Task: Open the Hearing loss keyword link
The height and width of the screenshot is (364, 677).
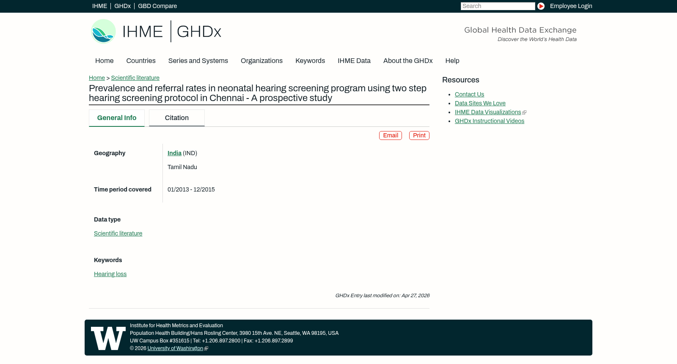Action: tap(110, 274)
